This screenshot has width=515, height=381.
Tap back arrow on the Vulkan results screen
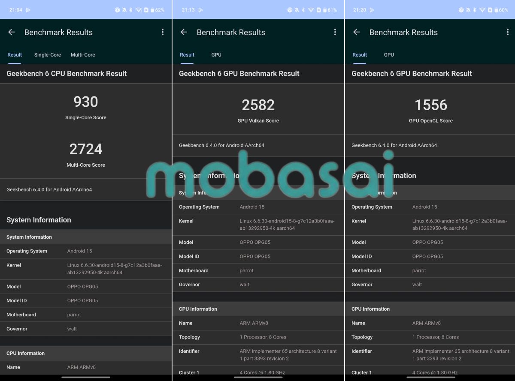point(184,32)
